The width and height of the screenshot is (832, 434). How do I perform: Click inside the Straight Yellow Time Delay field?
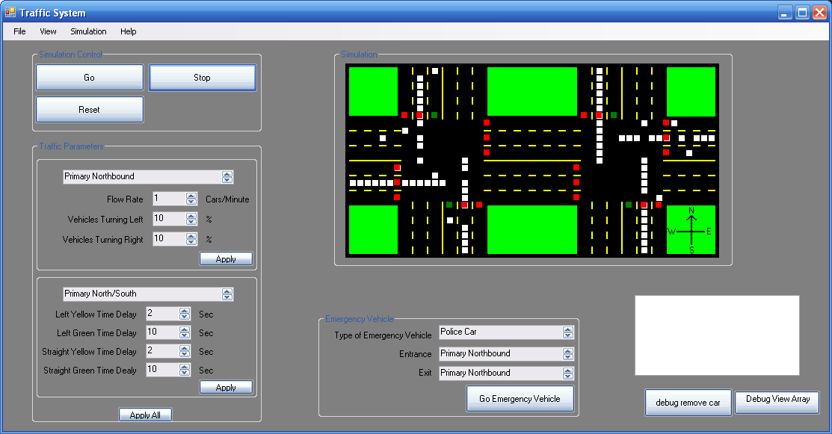pos(161,352)
